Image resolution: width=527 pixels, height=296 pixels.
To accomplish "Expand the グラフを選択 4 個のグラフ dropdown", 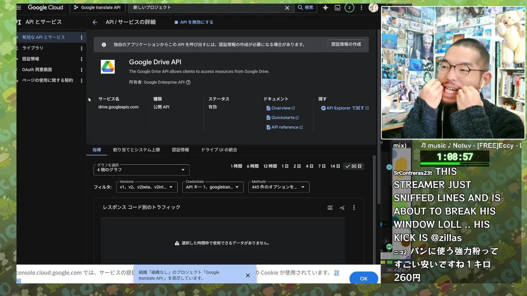I will click(141, 170).
